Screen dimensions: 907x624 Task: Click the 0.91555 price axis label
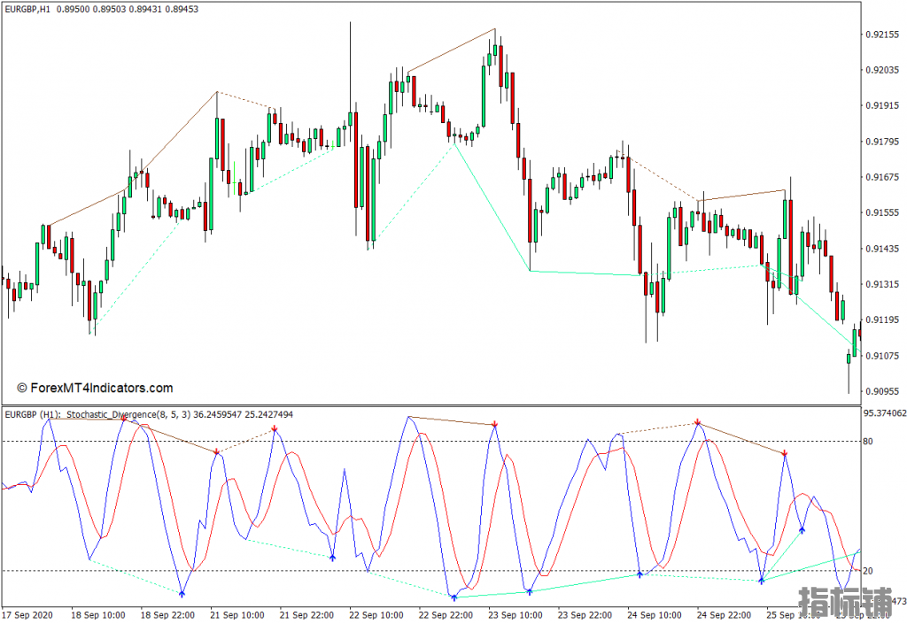coord(882,212)
